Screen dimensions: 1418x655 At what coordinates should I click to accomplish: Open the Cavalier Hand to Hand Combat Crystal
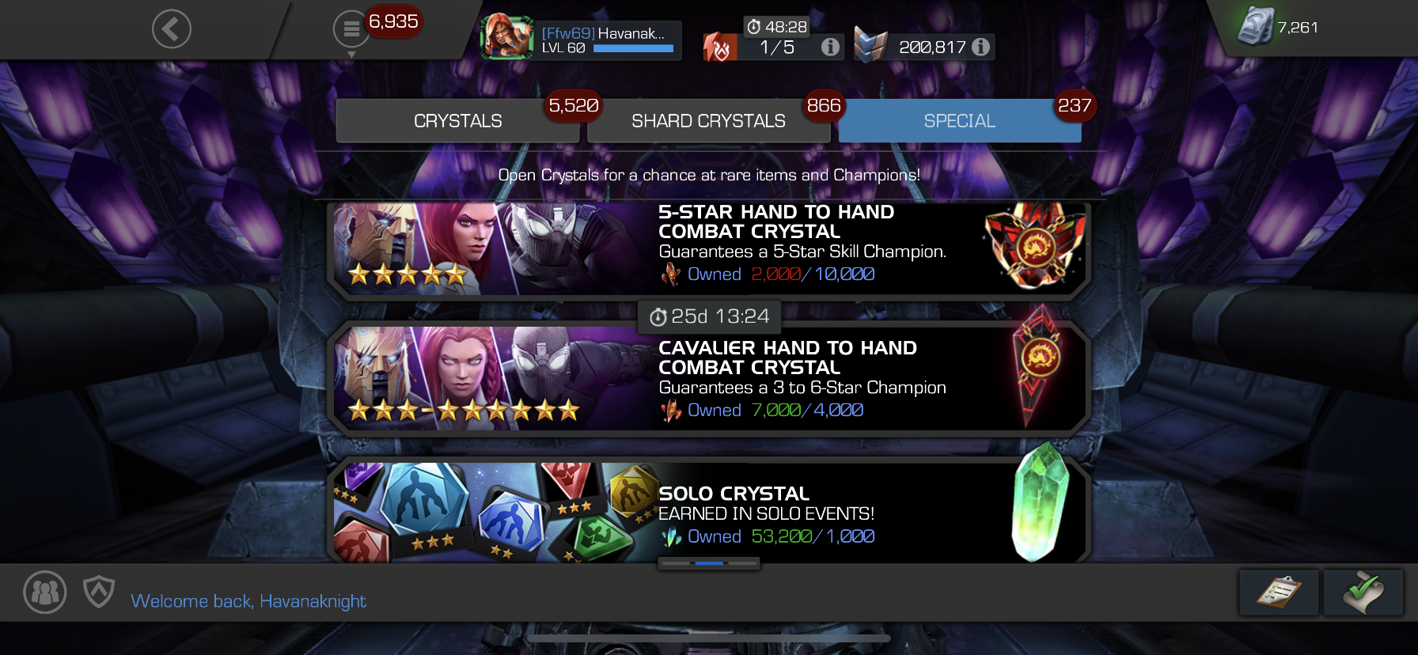coord(708,377)
